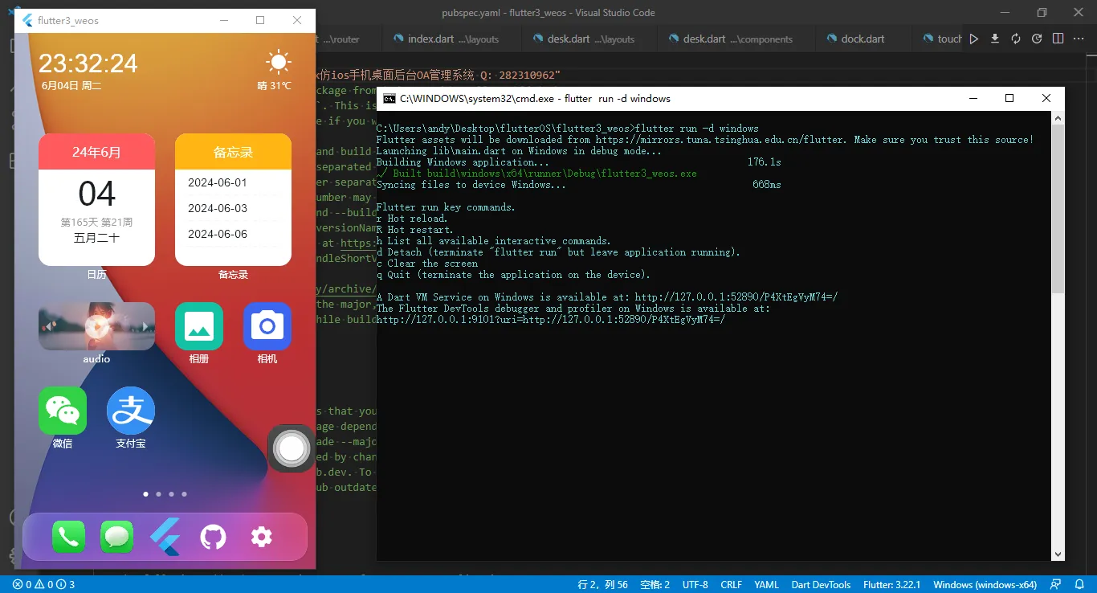
Task: Change indentation via 空格: 2
Action: [655, 584]
